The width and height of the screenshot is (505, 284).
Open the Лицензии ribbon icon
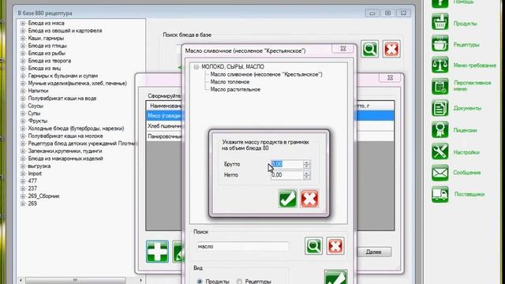click(440, 129)
